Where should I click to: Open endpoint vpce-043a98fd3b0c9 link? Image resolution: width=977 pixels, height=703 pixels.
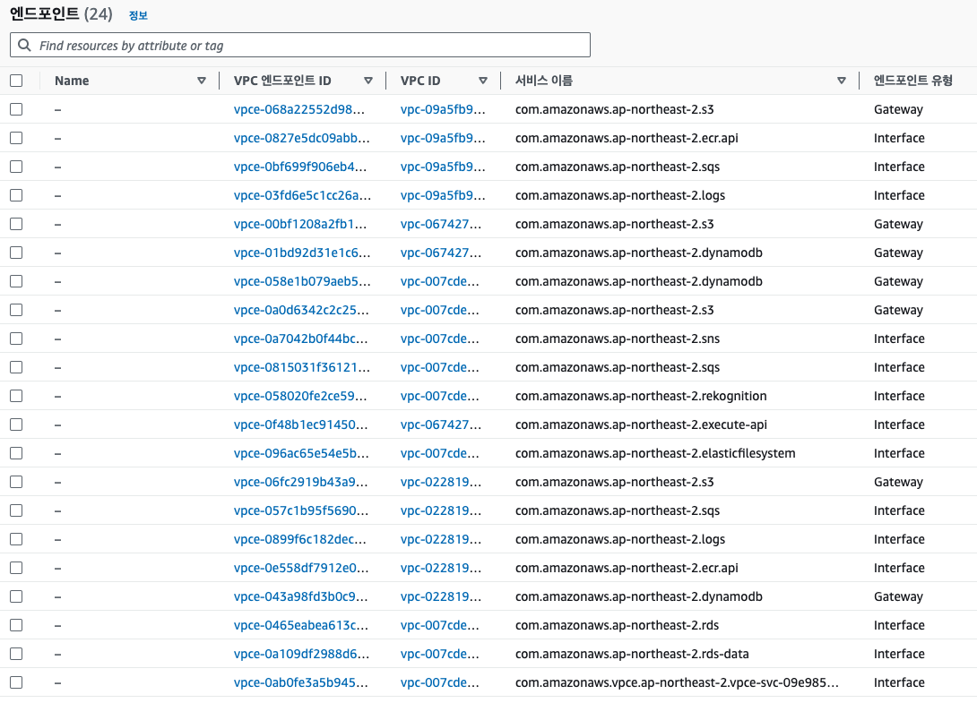click(x=300, y=596)
